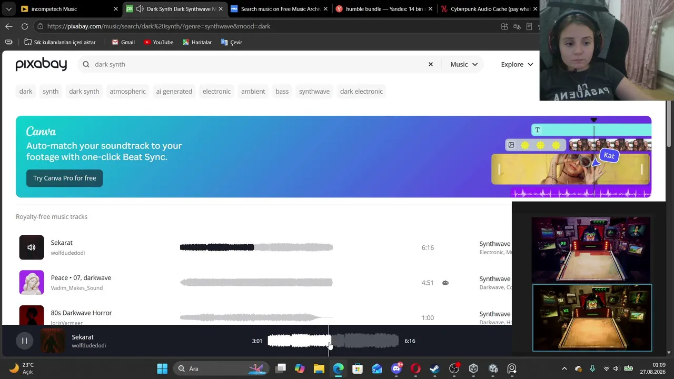This screenshot has width=674, height=379.
Task: Click the Sekarat album art in the player bar
Action: point(53,341)
